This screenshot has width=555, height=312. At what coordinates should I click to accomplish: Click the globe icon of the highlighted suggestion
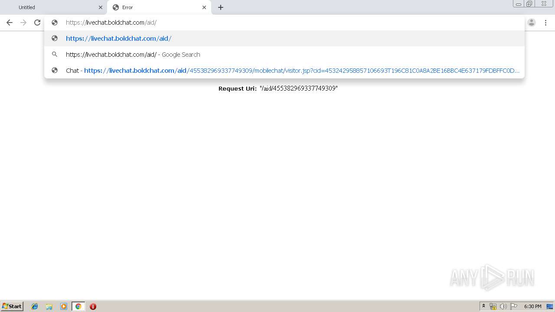click(x=55, y=39)
